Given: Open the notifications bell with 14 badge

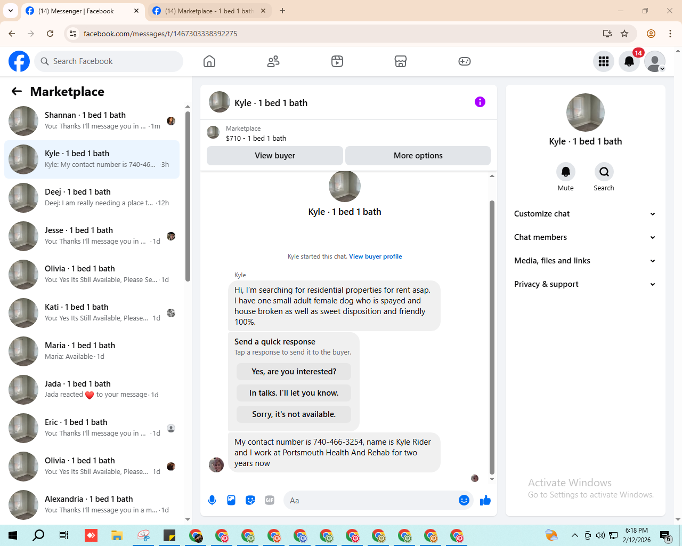Looking at the screenshot, I should pyautogui.click(x=629, y=61).
